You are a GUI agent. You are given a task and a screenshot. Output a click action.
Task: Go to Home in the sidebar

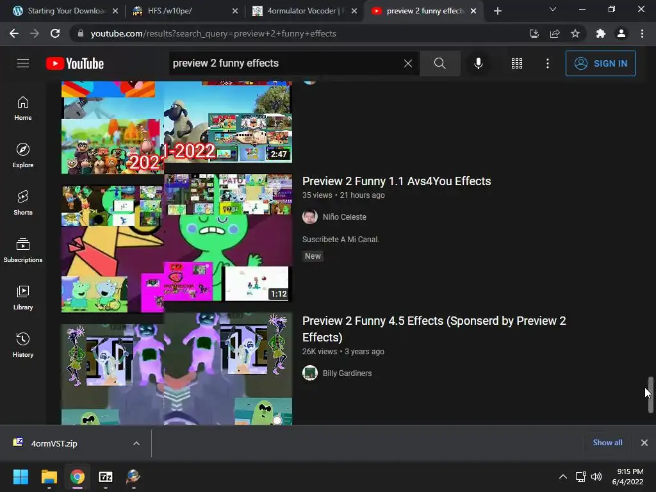pyautogui.click(x=23, y=108)
